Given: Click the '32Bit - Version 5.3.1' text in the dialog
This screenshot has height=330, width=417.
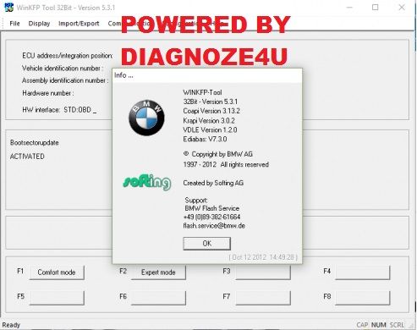Looking at the screenshot, I should (x=211, y=102).
